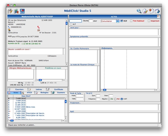The image size is (168, 136).
Task: Click the Symptomes présentés text area
Action: (x=113, y=42)
